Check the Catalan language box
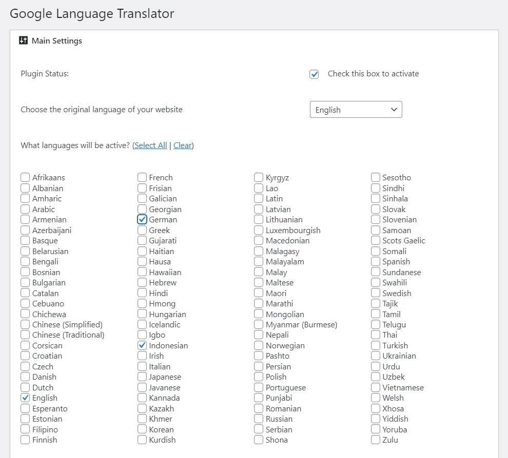This screenshot has width=508, height=458. pos(25,293)
